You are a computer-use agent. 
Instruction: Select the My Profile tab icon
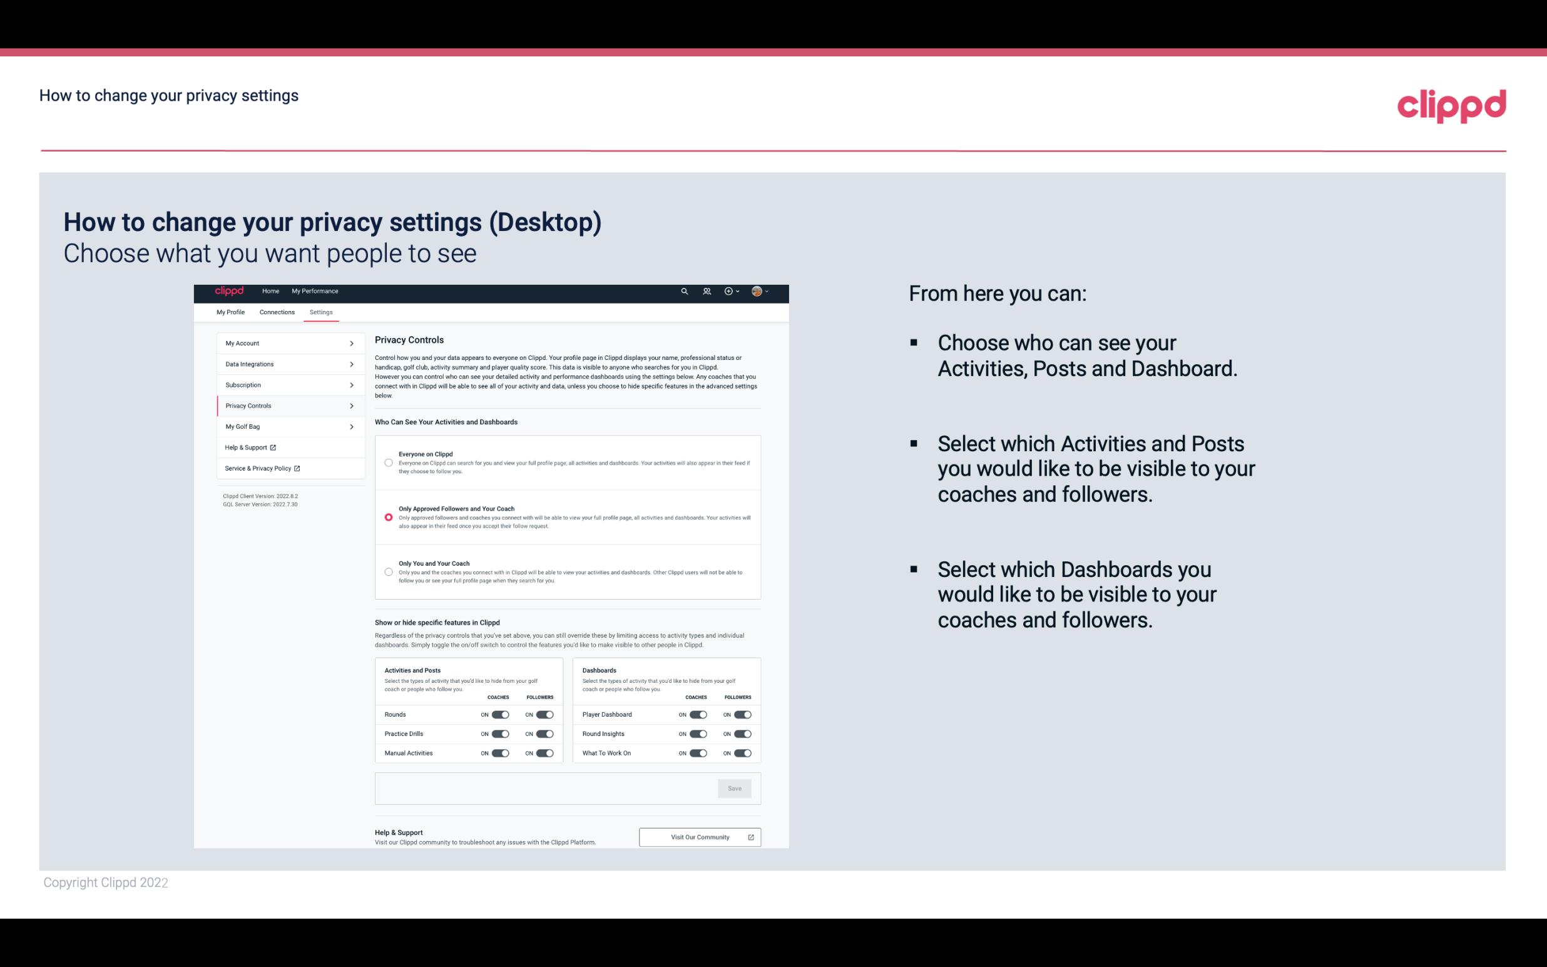click(232, 313)
